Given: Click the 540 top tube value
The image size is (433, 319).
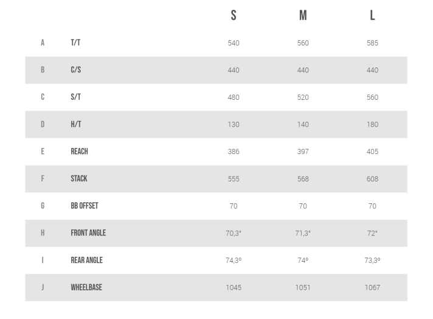Looking at the screenshot, I should pyautogui.click(x=234, y=43).
